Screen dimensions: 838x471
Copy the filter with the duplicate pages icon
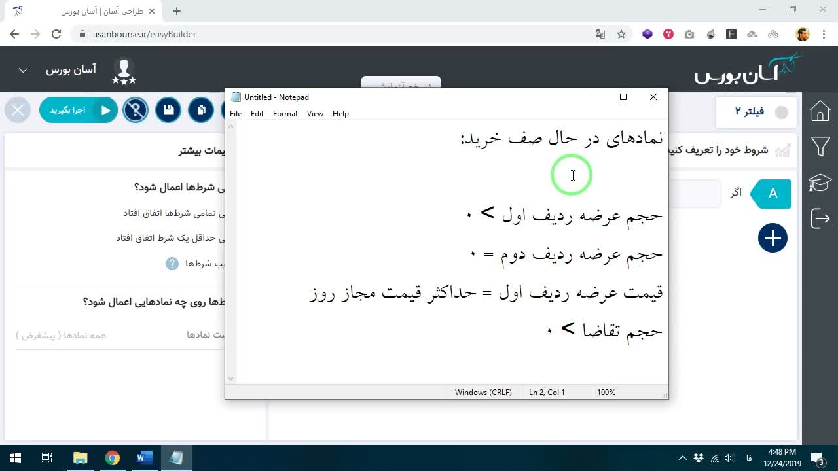click(201, 111)
